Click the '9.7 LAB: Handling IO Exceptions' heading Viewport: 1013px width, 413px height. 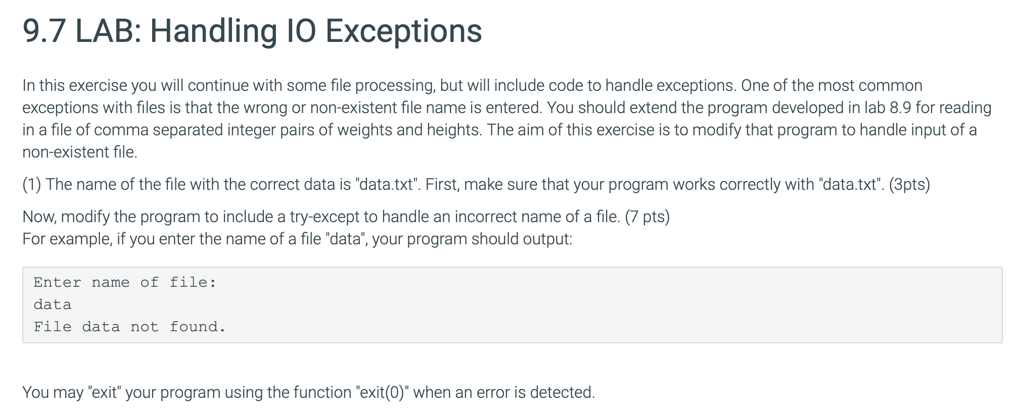pos(252,31)
